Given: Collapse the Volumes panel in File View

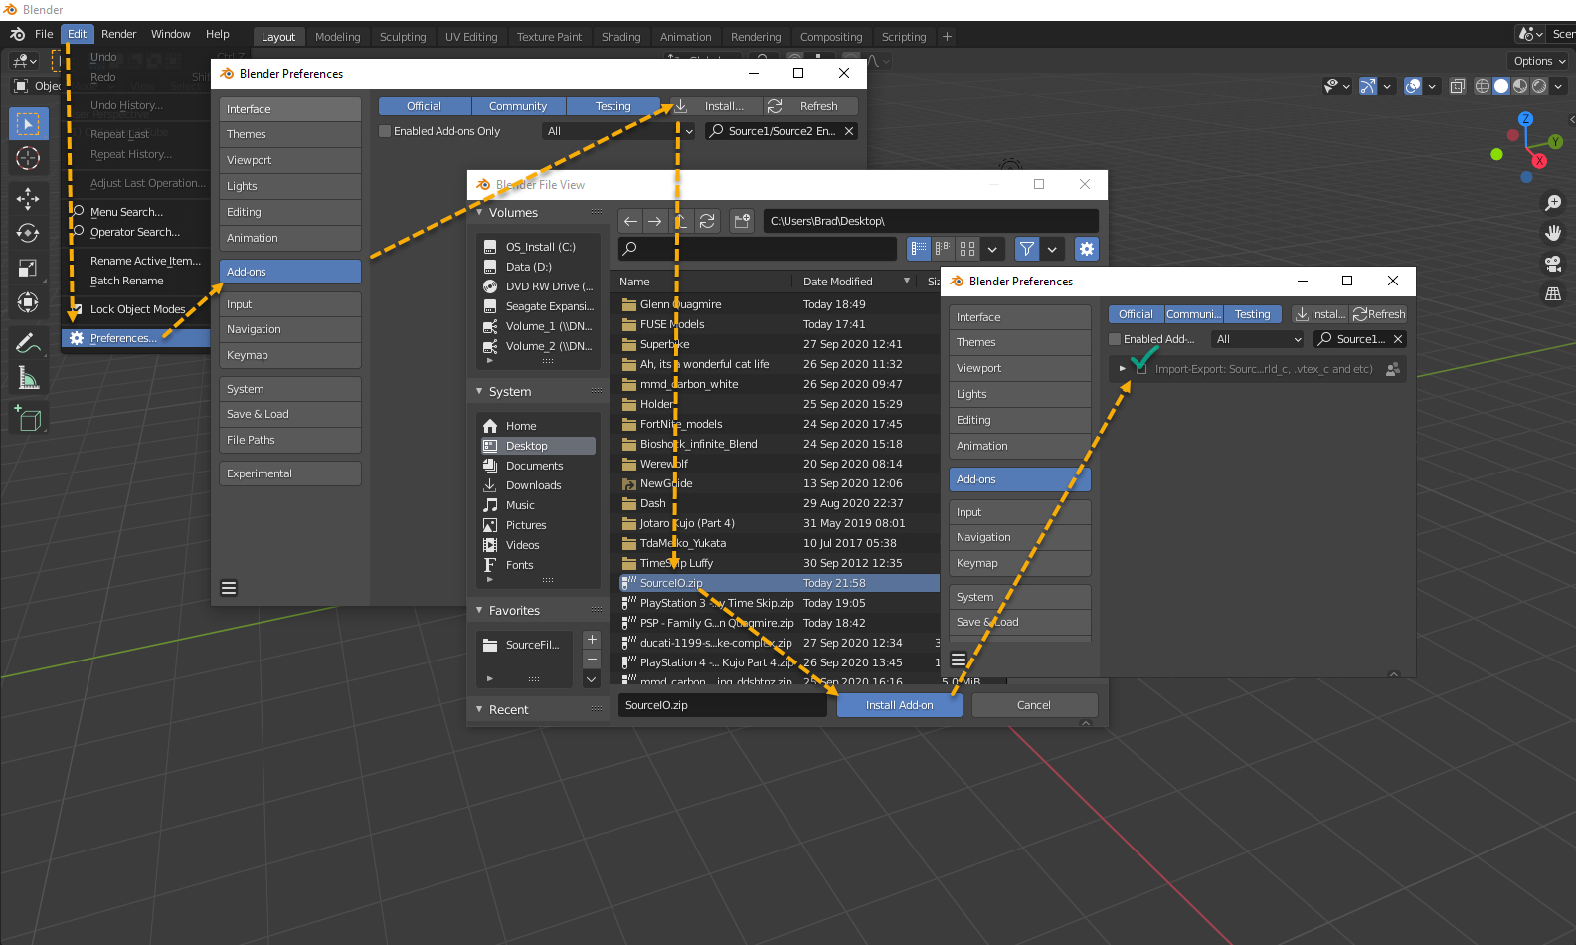Looking at the screenshot, I should point(480,213).
